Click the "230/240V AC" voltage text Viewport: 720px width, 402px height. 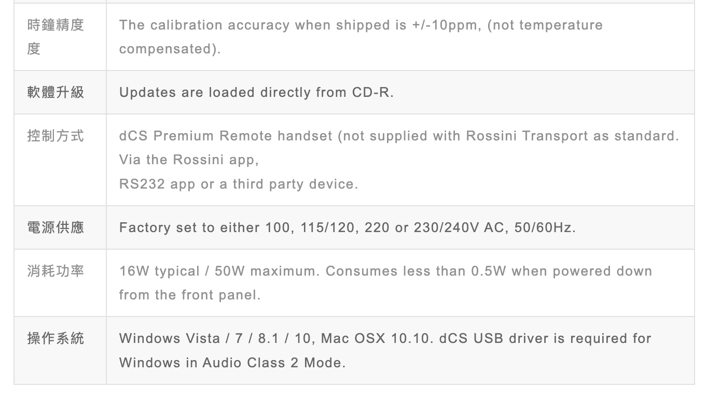[x=459, y=228]
